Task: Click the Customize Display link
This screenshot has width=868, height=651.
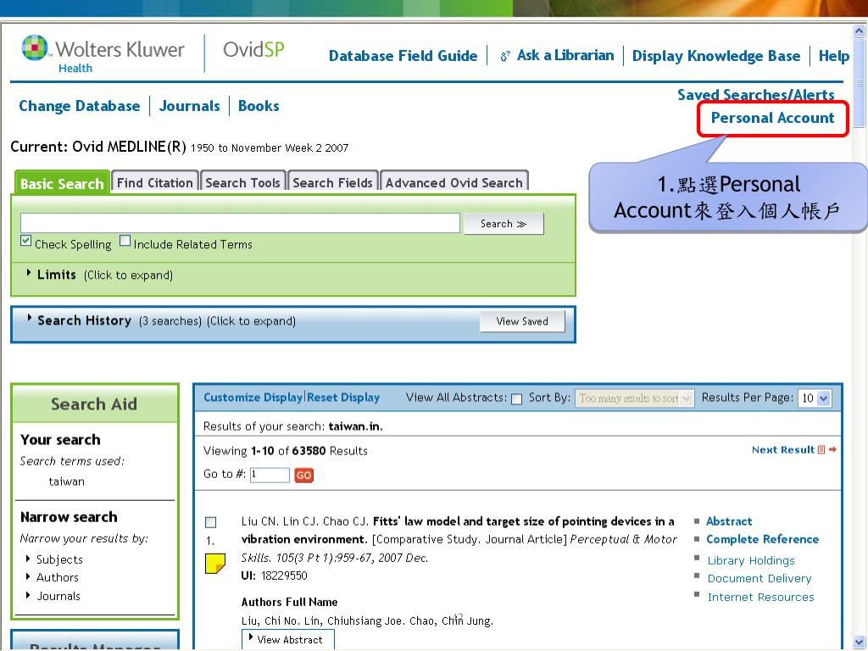Action: click(x=253, y=398)
